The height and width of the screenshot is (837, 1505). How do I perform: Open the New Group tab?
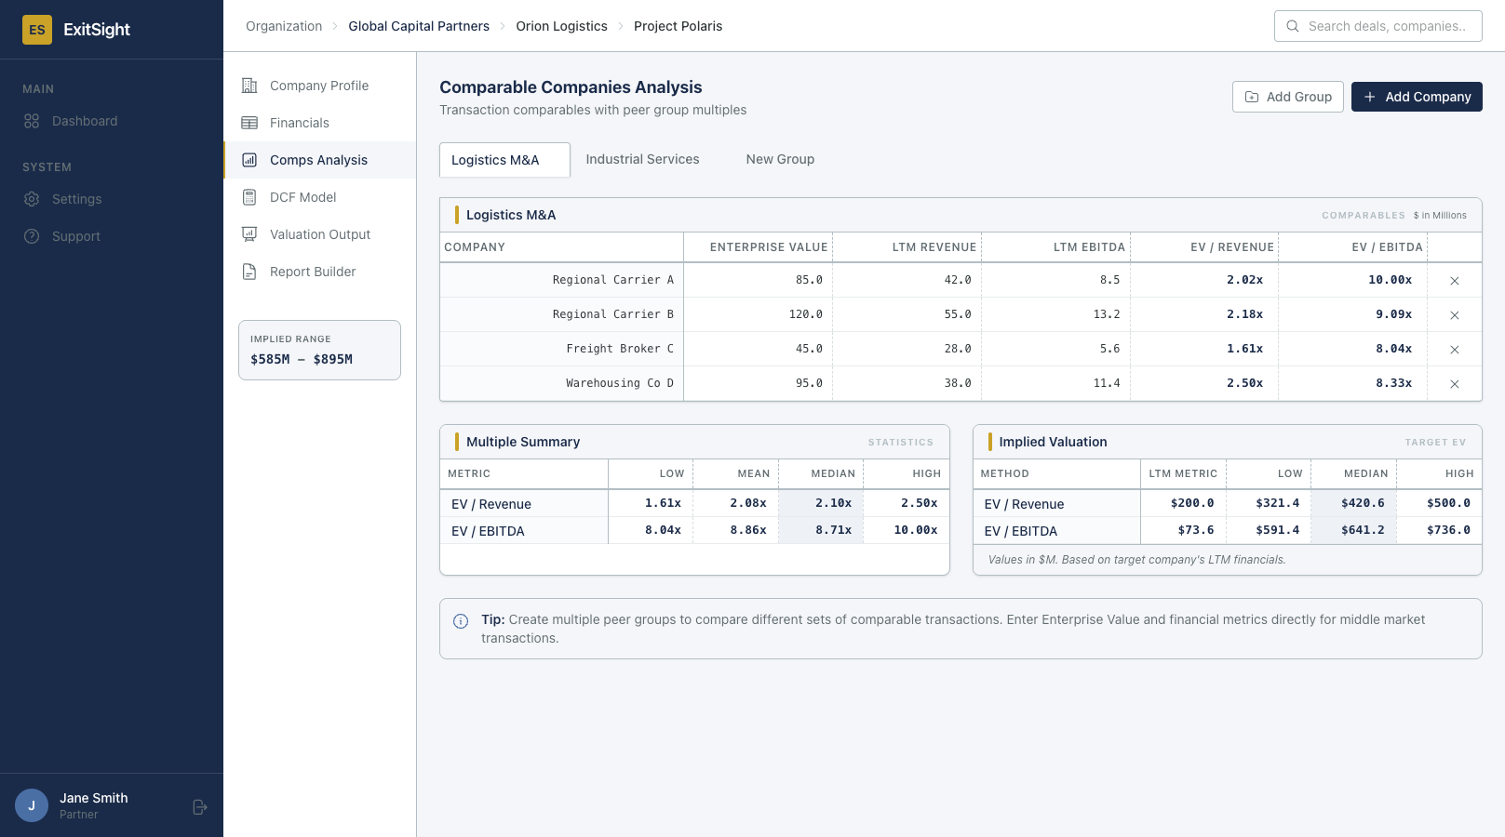tap(780, 159)
